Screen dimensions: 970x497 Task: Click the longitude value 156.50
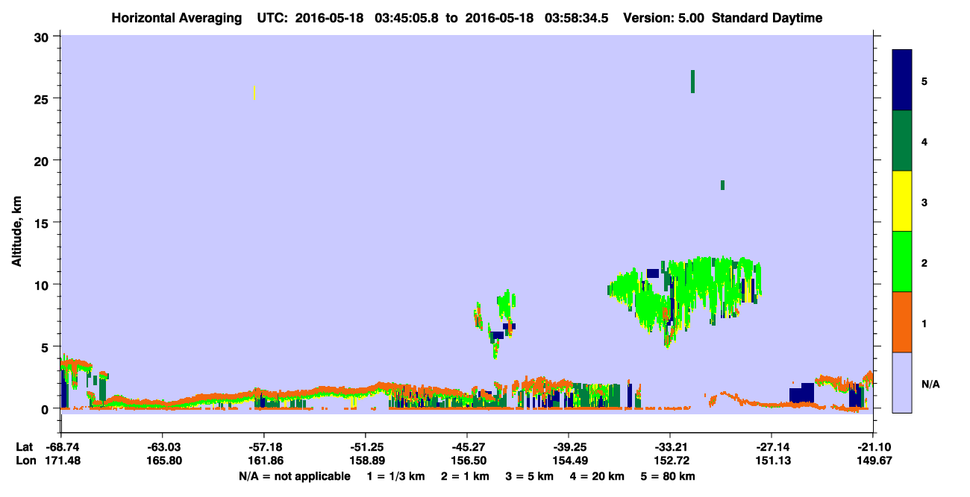[467, 460]
